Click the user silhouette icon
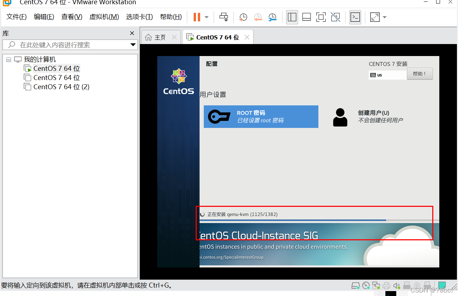 point(340,117)
